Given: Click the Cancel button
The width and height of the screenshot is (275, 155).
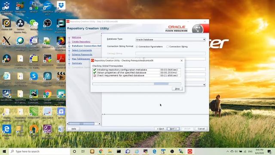Looking at the screenshot, I should click(x=201, y=129).
